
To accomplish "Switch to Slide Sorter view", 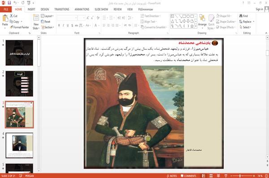I will tap(211, 176).
